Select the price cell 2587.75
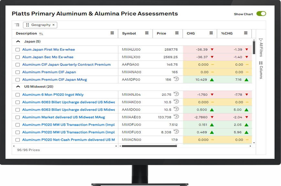The width and height of the screenshot is (281, 186). tap(171, 49)
